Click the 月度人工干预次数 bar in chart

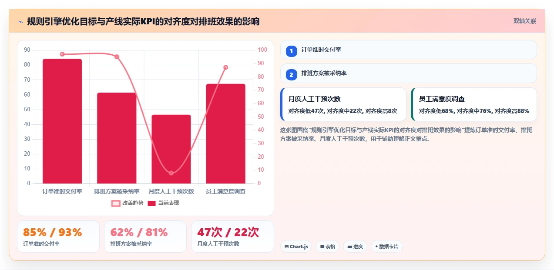click(171, 149)
